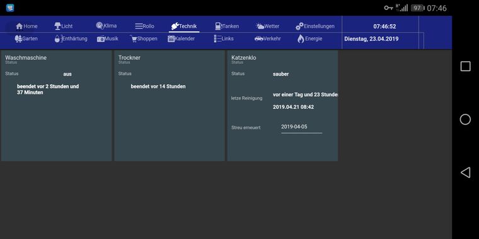The width and height of the screenshot is (479, 239).
Task: Click the Musik radio icon
Action: (x=101, y=39)
